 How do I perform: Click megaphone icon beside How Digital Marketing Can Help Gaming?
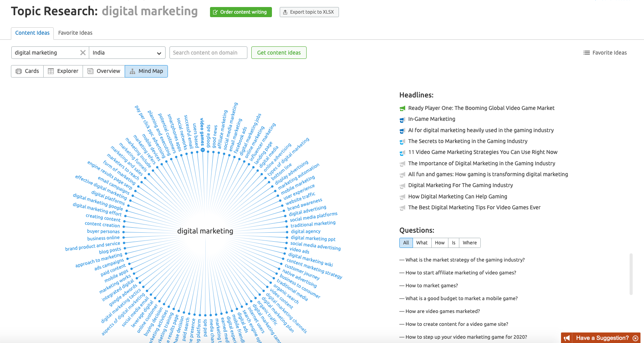(x=402, y=197)
